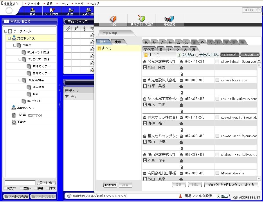The image size is (263, 202).
Task: Click the 共催セミナー folder icon
Action: 29,66
